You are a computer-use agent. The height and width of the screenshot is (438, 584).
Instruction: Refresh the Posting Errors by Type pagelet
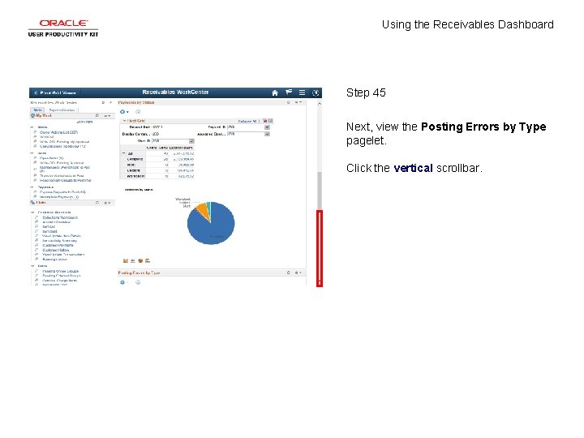pyautogui.click(x=288, y=273)
